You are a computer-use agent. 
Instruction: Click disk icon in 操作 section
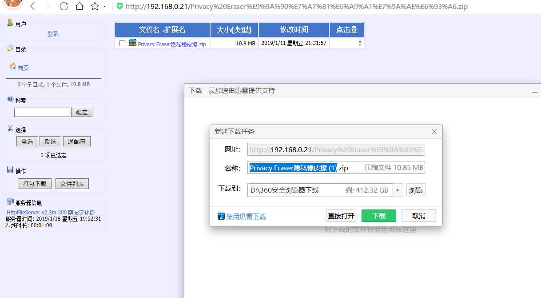[10, 169]
